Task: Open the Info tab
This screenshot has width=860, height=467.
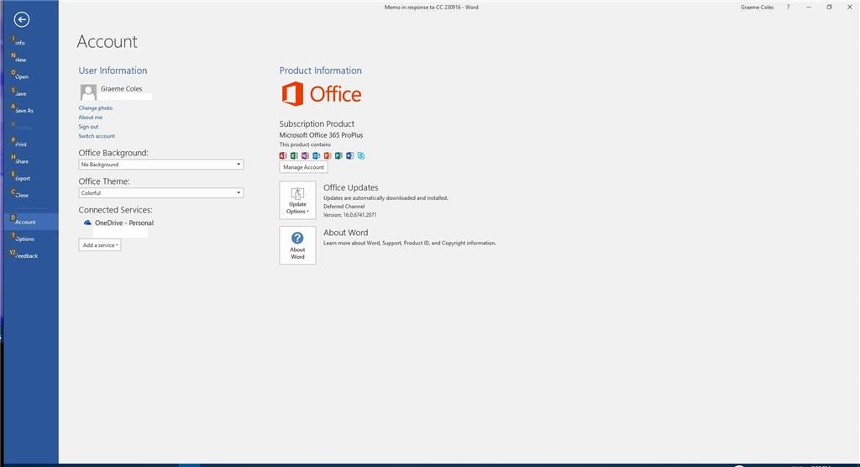Action: [31, 42]
